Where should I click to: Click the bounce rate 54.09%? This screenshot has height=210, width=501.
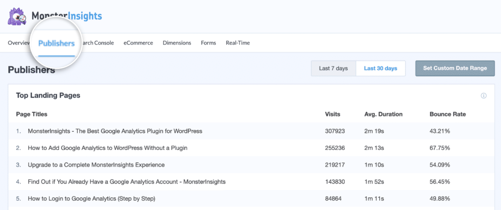(440, 165)
